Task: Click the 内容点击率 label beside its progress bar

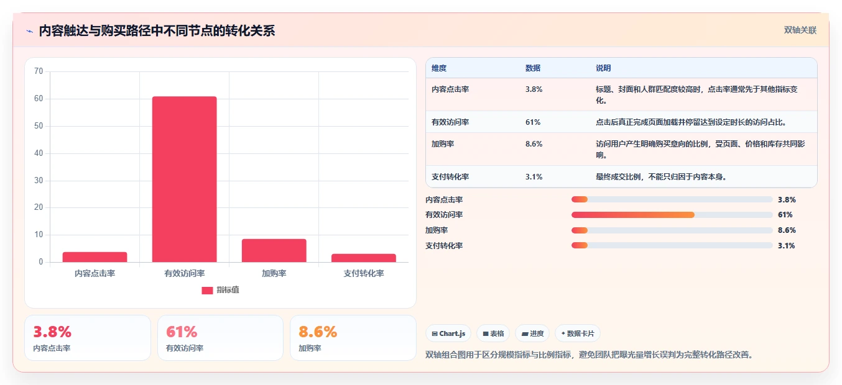Action: [x=444, y=200]
